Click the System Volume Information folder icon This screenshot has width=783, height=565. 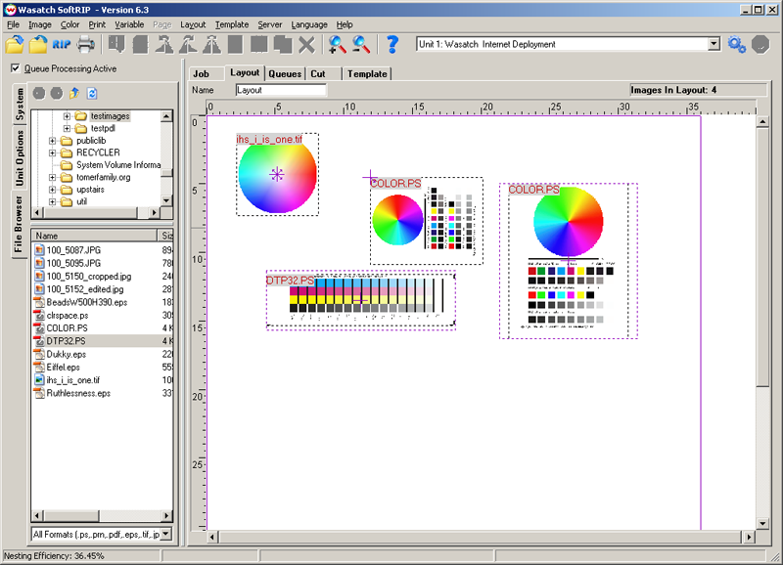click(67, 165)
